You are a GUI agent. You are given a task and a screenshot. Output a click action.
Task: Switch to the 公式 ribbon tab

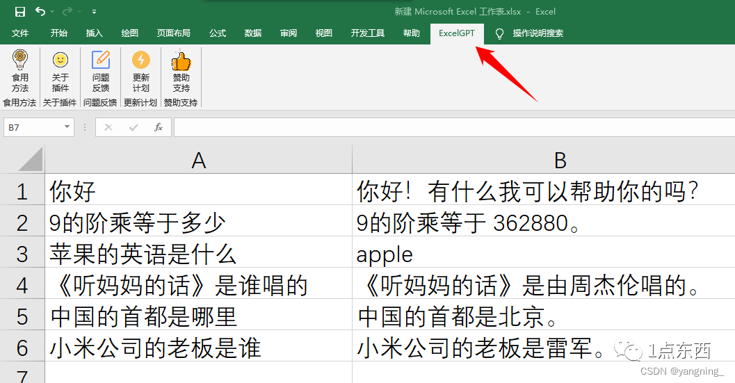218,33
